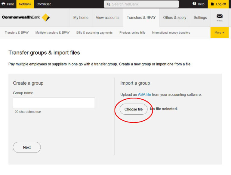Open the View accounts menu
231x175 pixels.
(x=107, y=17)
